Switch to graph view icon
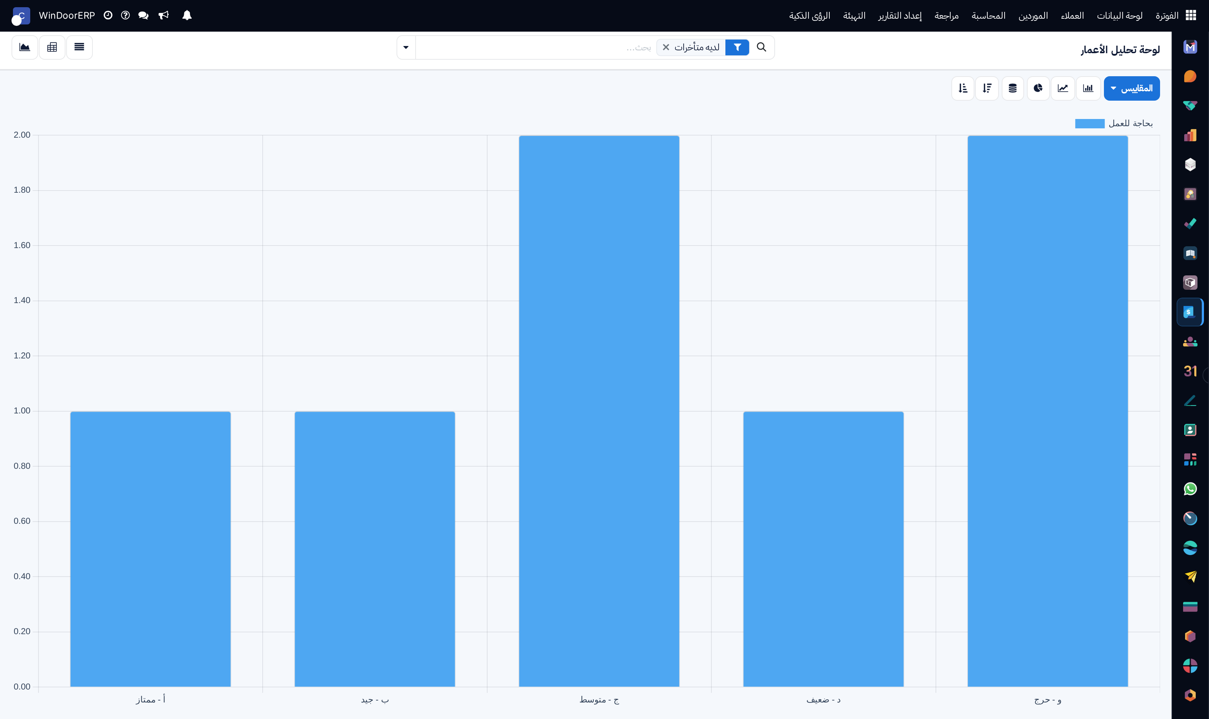The image size is (1209, 719). click(x=25, y=47)
